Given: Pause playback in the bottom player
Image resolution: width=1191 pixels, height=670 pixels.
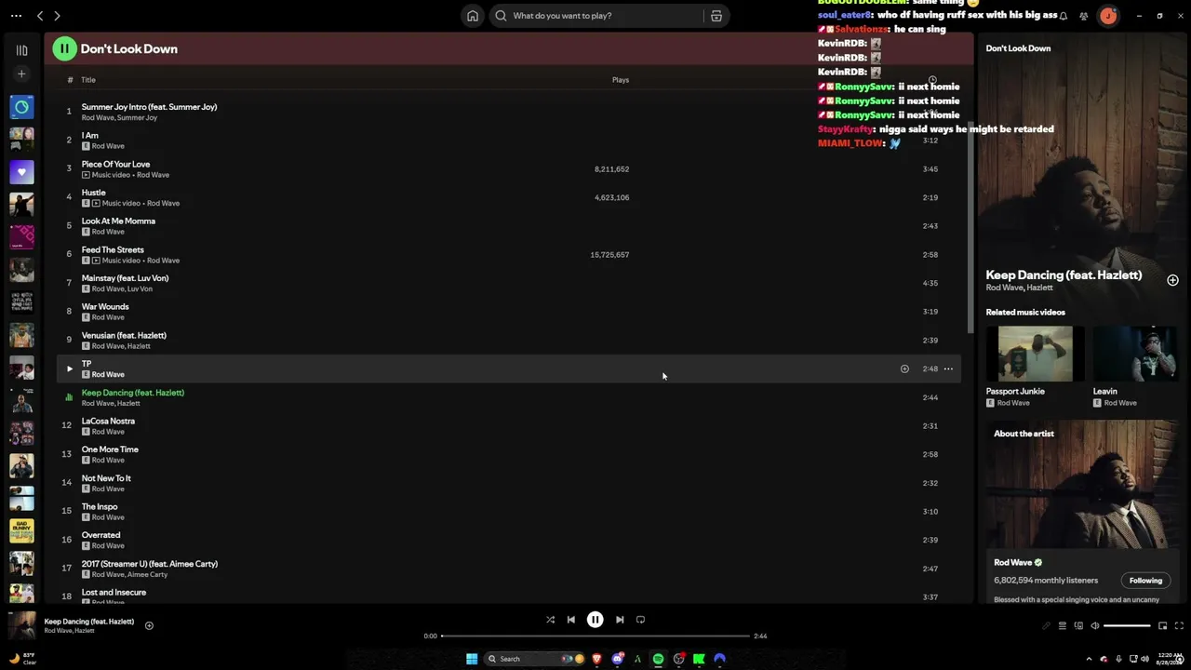Looking at the screenshot, I should 595,620.
